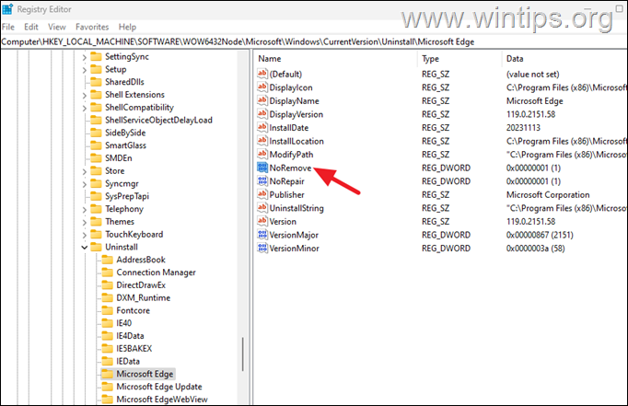Select the Microsoft EdgeWebView key
The width and height of the screenshot is (628, 406).
point(162,400)
